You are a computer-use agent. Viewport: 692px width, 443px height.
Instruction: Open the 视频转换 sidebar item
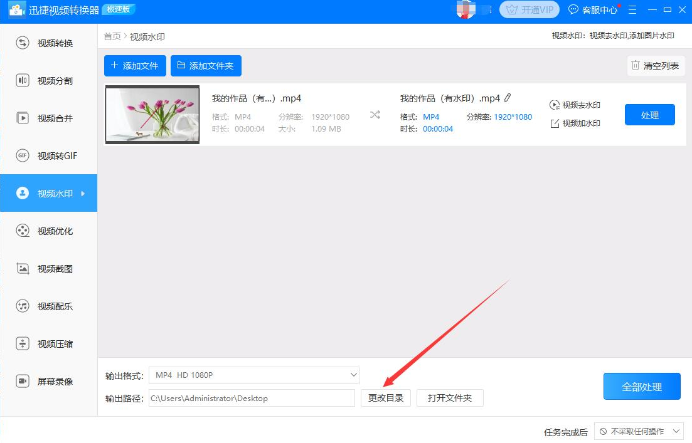coord(48,43)
